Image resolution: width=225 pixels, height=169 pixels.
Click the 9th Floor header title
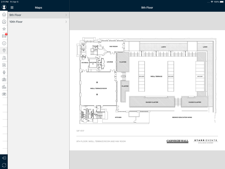click(147, 8)
